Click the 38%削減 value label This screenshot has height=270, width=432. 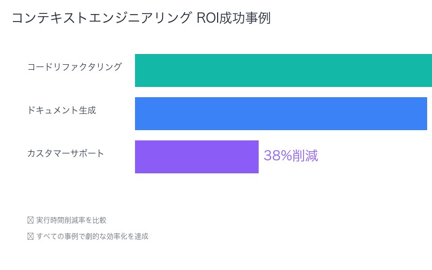tap(291, 156)
